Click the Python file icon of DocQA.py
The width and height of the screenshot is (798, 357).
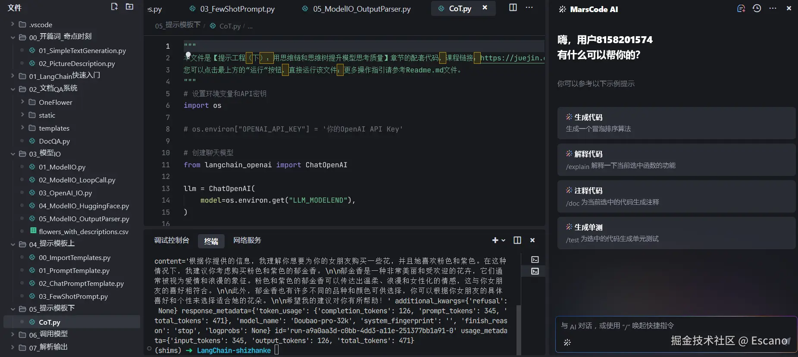point(32,141)
